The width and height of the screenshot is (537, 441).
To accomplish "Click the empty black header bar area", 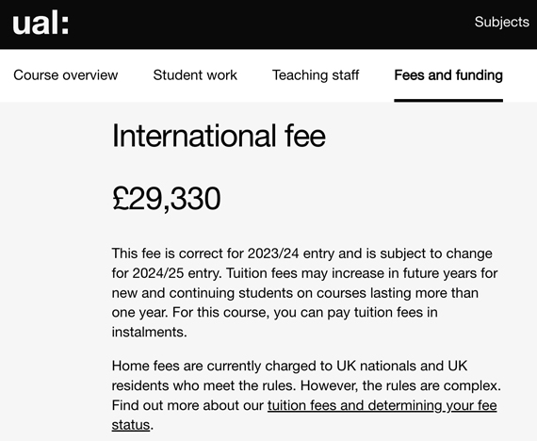I will [x=270, y=24].
